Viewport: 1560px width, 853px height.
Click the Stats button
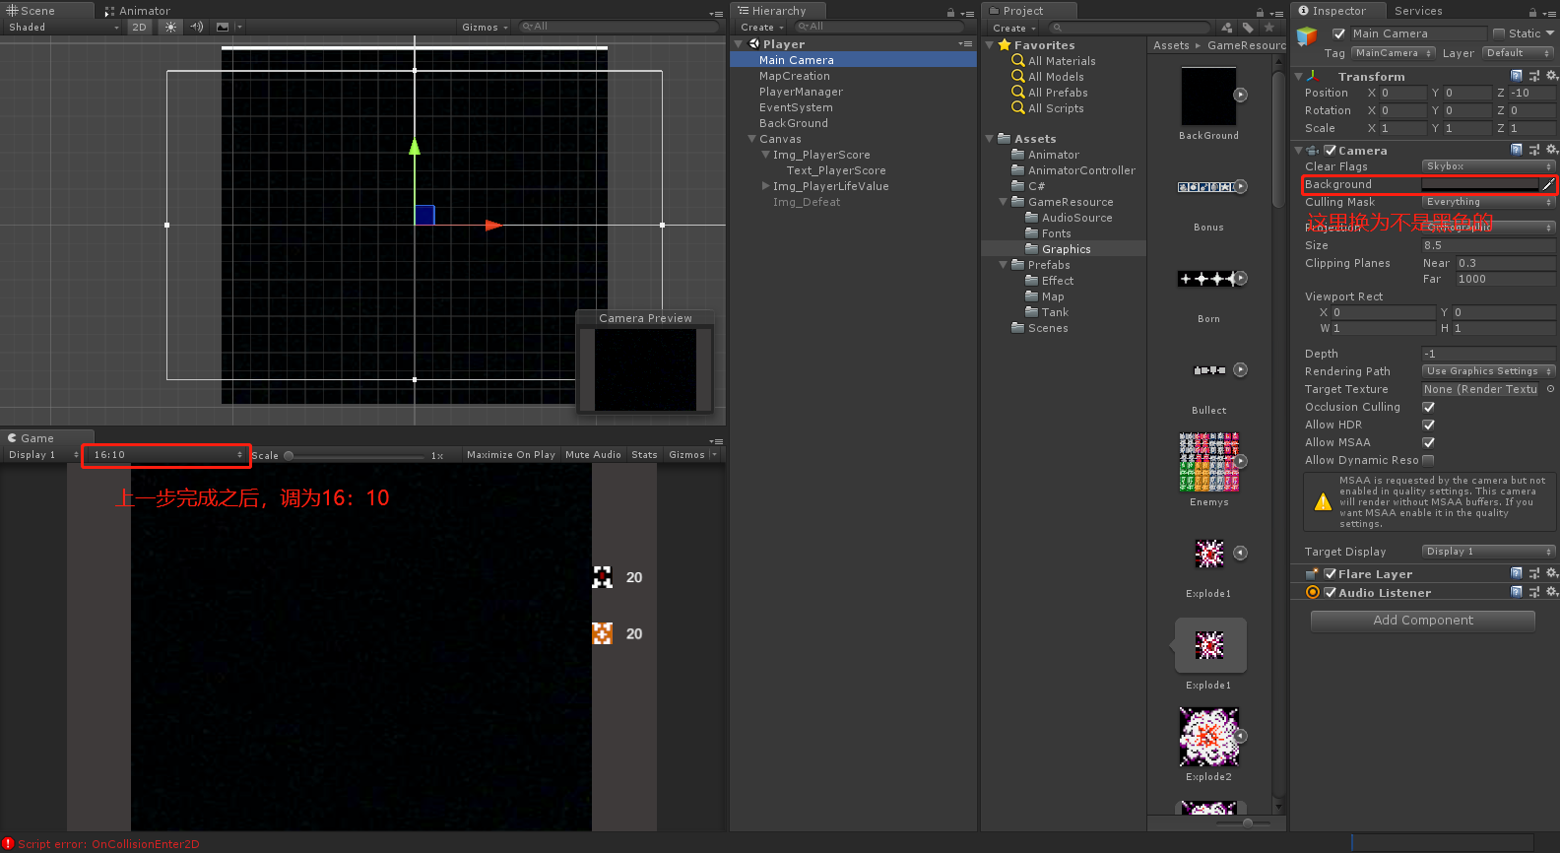pyautogui.click(x=644, y=455)
